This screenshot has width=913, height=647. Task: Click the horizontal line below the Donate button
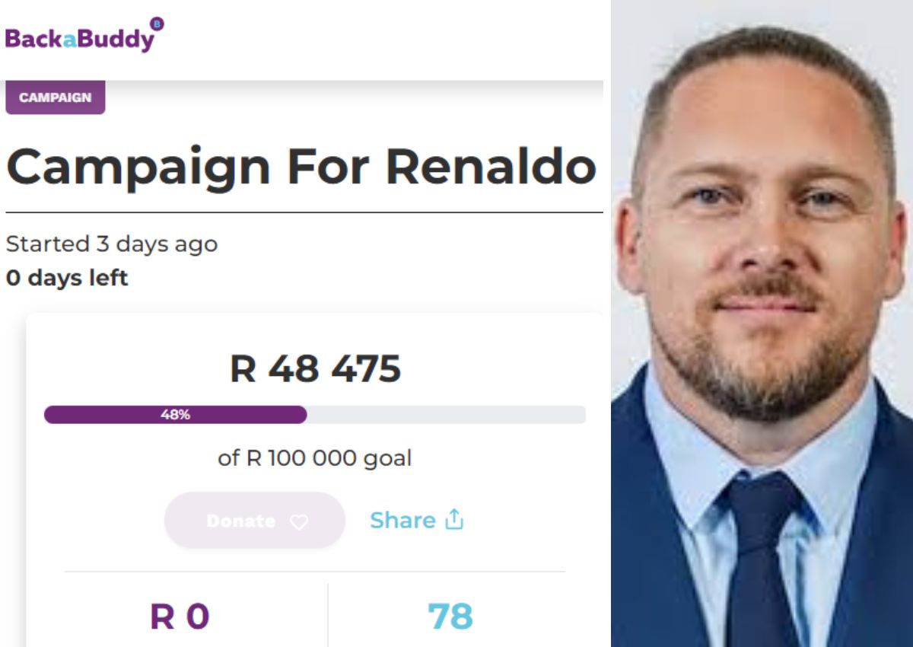click(x=315, y=572)
